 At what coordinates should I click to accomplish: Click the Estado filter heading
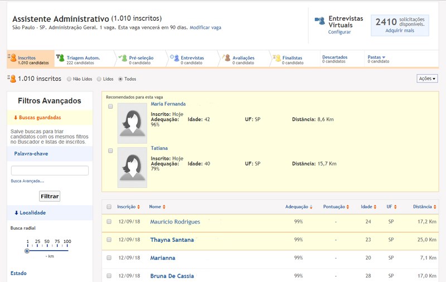(18, 273)
